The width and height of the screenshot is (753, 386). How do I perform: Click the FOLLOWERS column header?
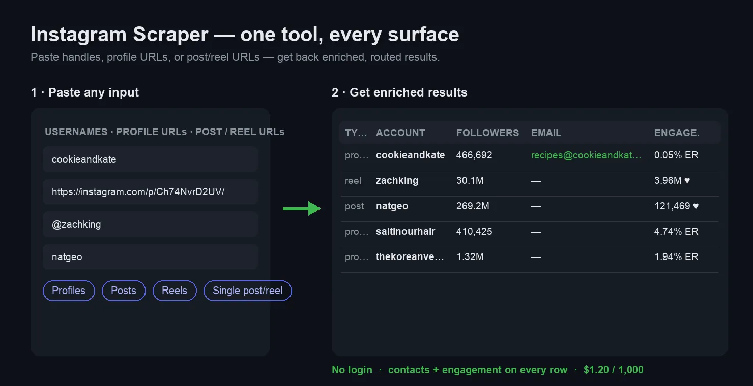coord(487,133)
